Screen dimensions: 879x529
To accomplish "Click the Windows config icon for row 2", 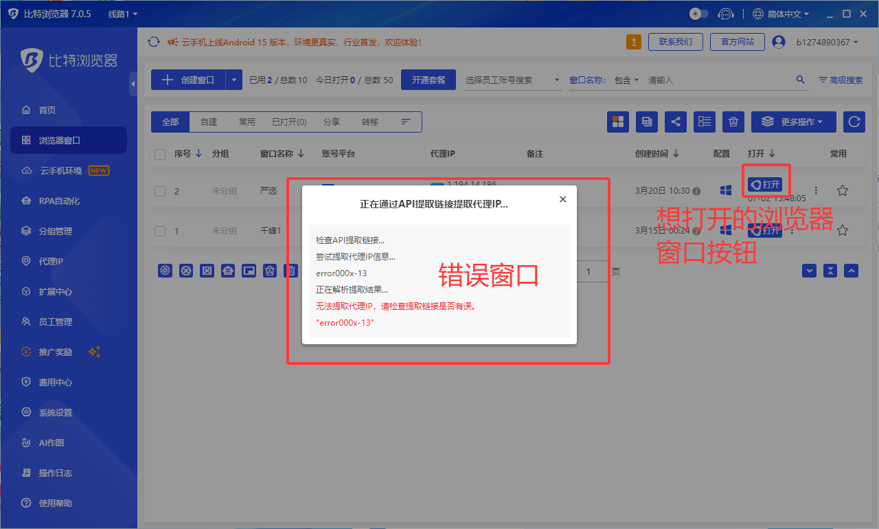I will tap(725, 190).
